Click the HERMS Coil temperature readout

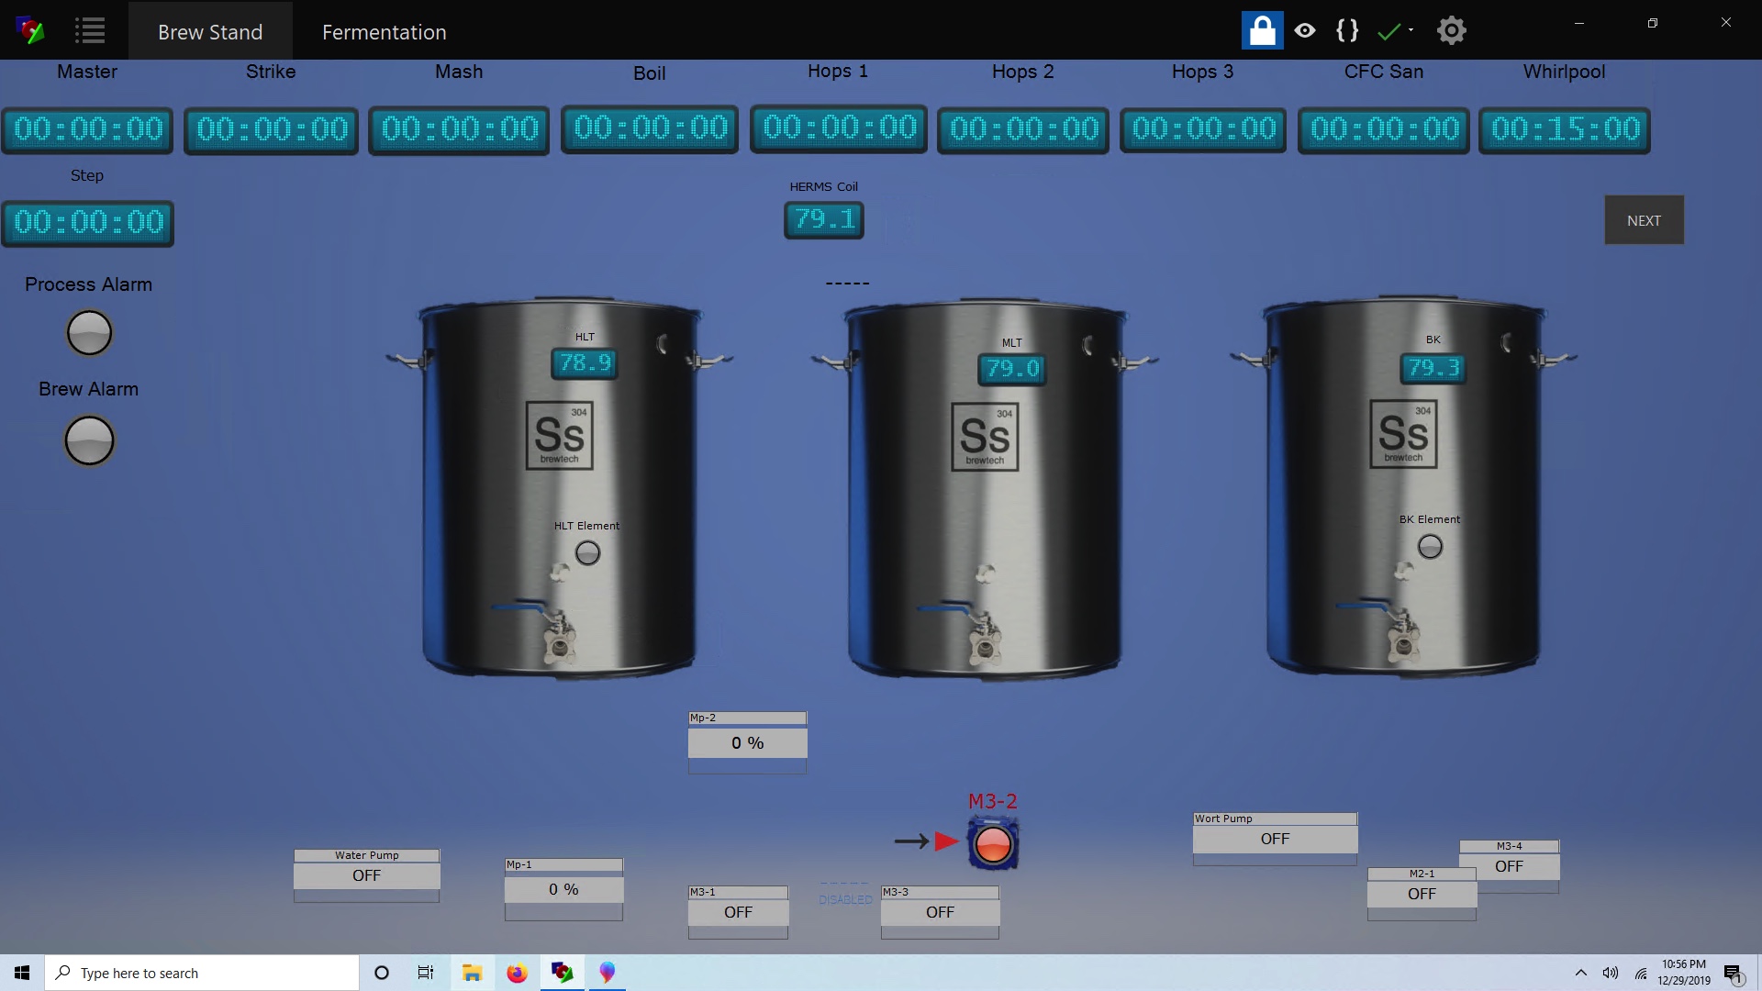click(x=824, y=220)
